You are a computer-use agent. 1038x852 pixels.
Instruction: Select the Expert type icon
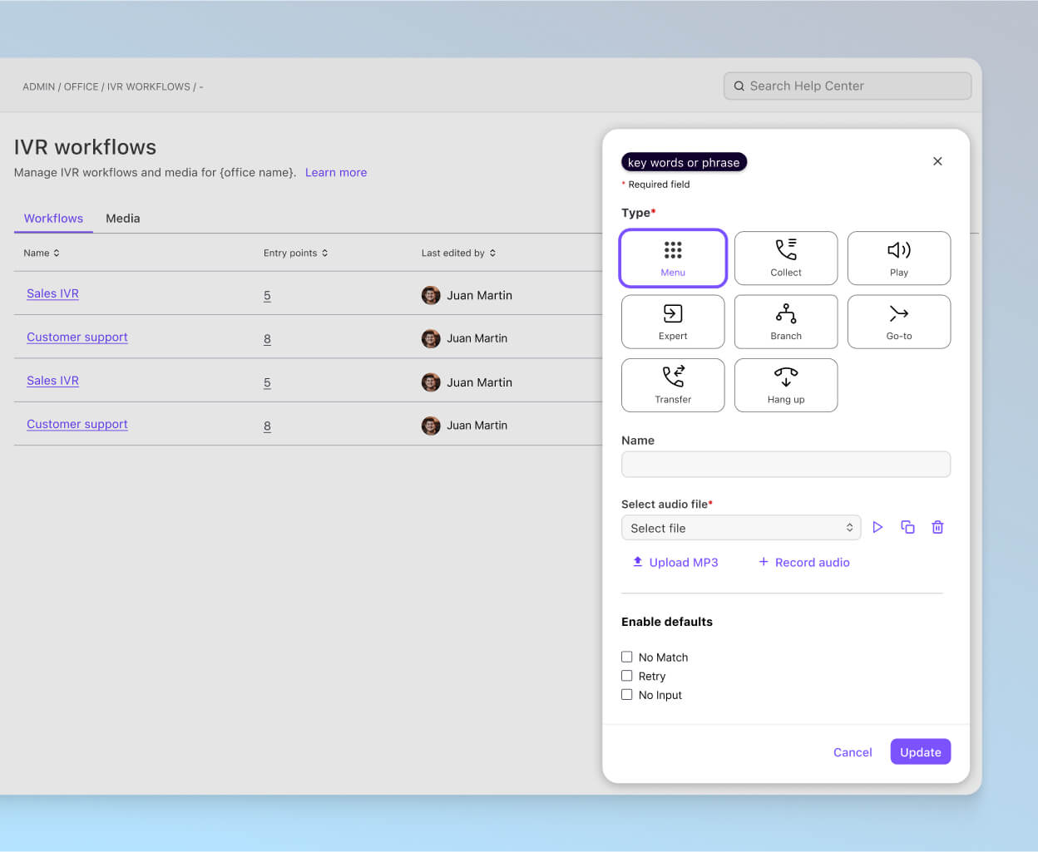coord(672,322)
